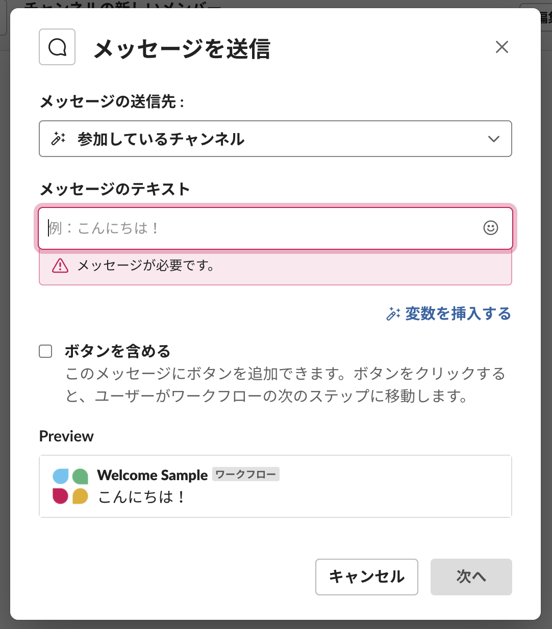Click the メッセージを送信 dialog title

coord(182,49)
